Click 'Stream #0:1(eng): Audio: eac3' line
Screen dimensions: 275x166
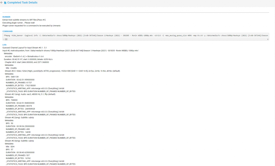coord(30,94)
